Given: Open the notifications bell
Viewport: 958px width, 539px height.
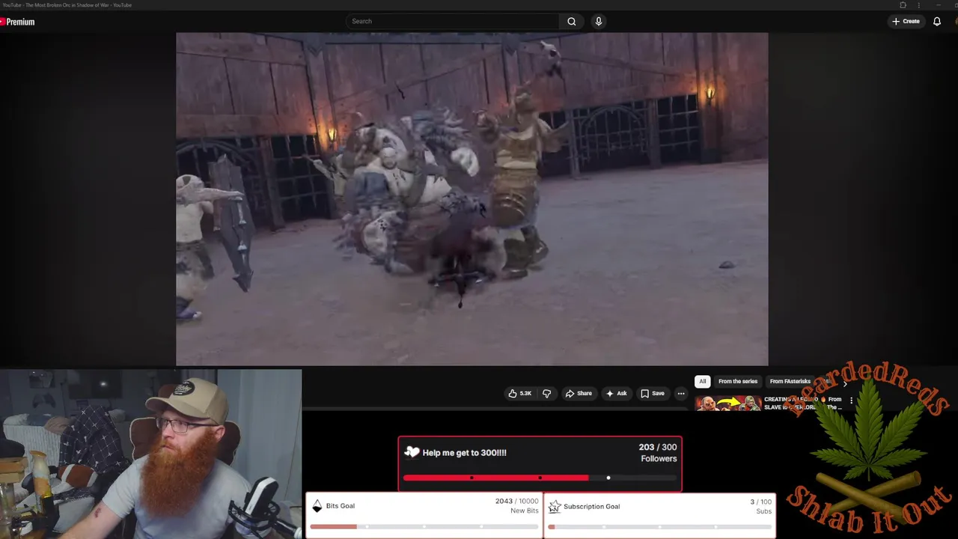Looking at the screenshot, I should [x=936, y=21].
